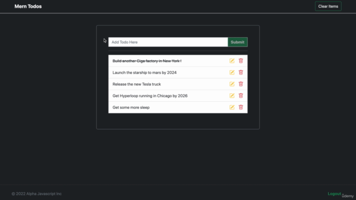The height and width of the screenshot is (200, 356).
Task: Edit the 'Get Hyperloop running in Chicago' todo
Action: [x=232, y=96]
